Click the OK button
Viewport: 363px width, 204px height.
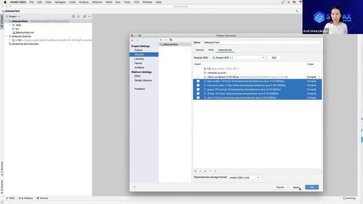[x=312, y=188]
